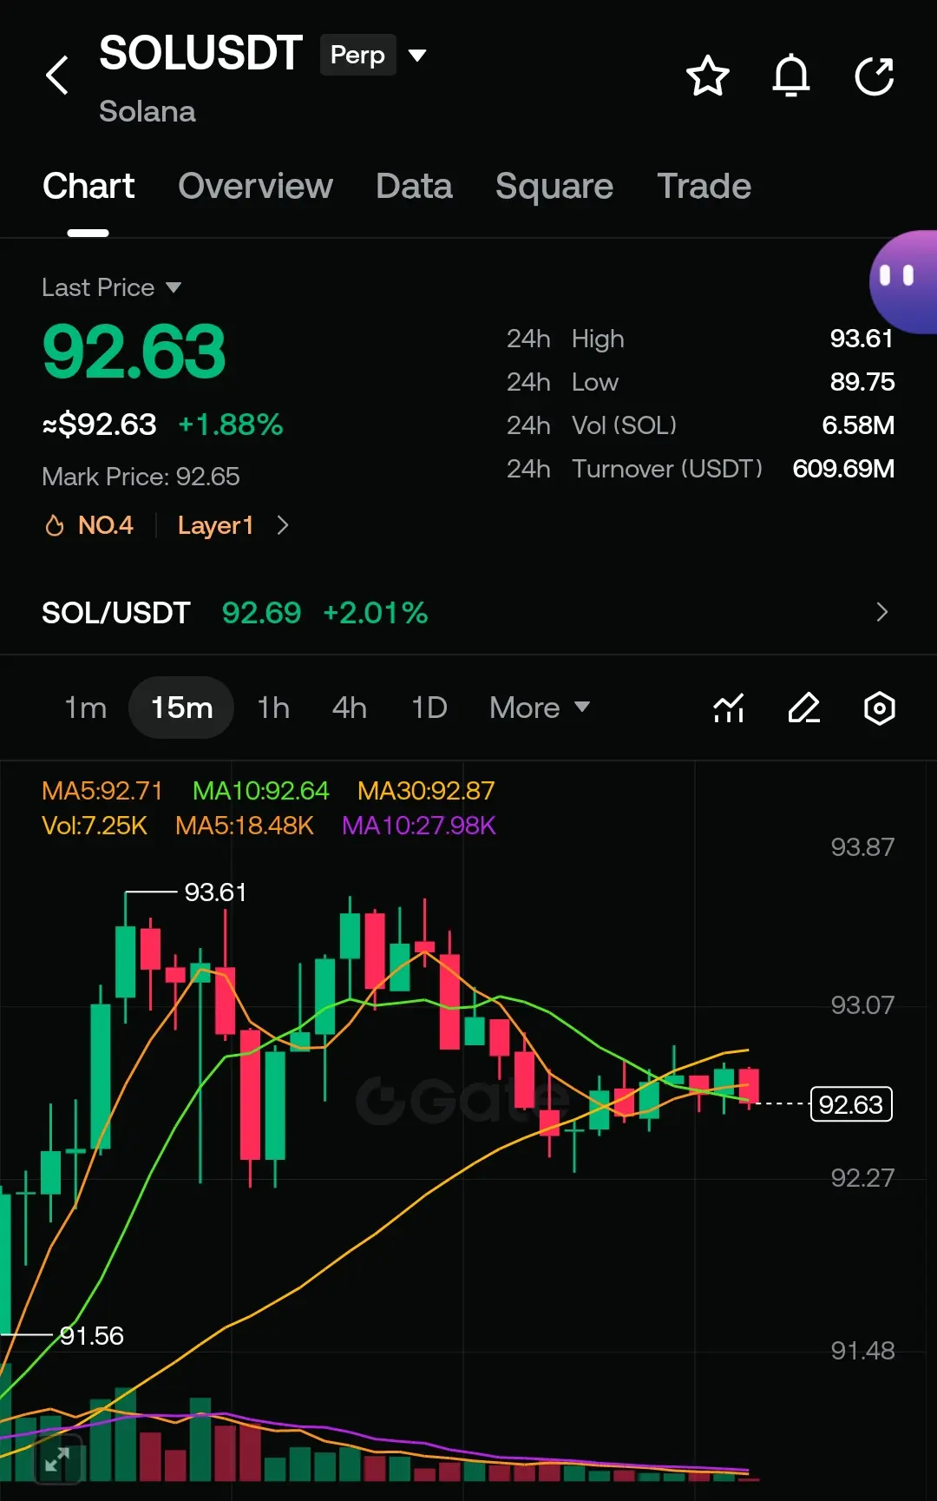Expand chart to fullscreen icon
This screenshot has height=1501, width=937.
(57, 1459)
